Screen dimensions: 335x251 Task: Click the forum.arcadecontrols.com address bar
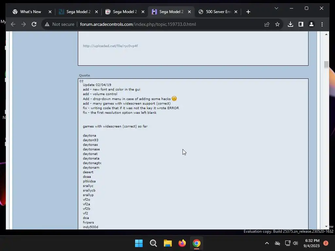[x=138, y=24]
